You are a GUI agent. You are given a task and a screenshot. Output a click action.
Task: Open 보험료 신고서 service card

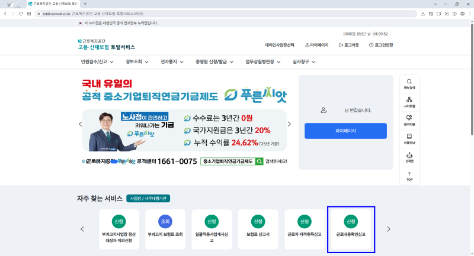(x=258, y=229)
